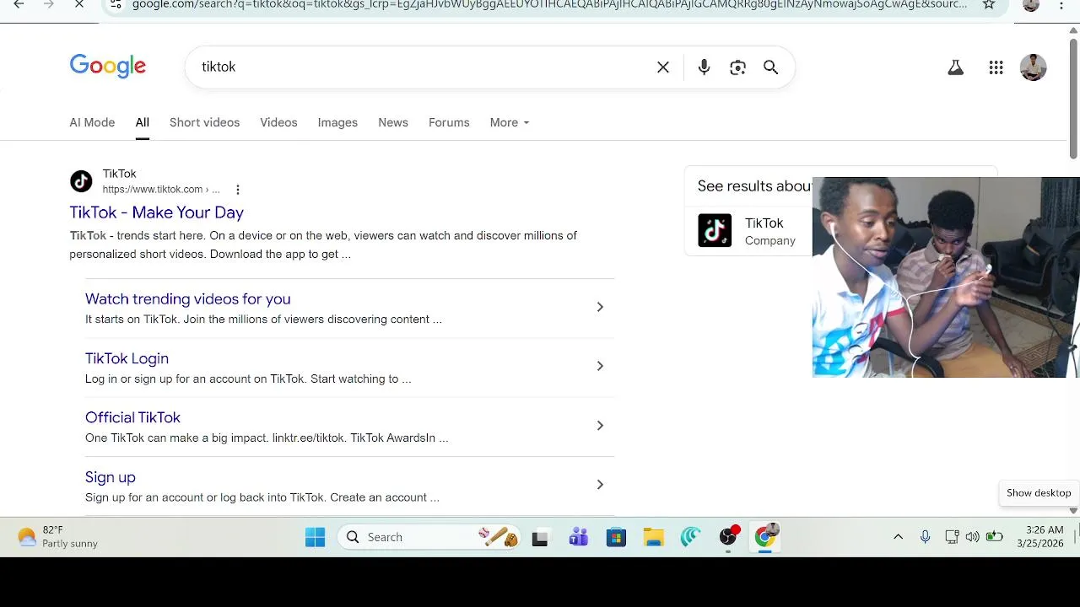Stop loading the page
The image size is (1080, 607).
pyautogui.click(x=78, y=5)
